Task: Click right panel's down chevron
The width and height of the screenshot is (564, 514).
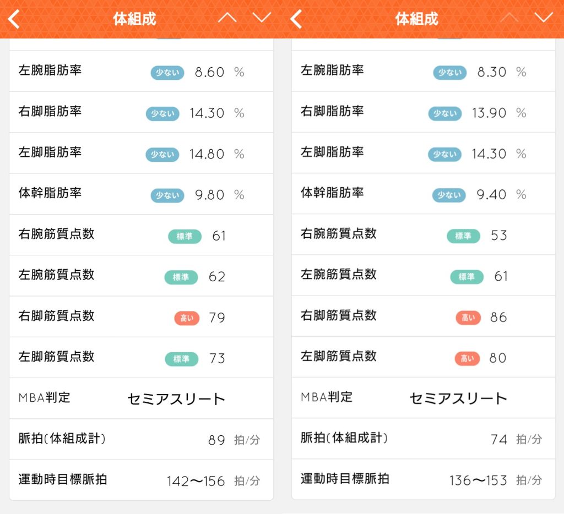Action: (544, 17)
